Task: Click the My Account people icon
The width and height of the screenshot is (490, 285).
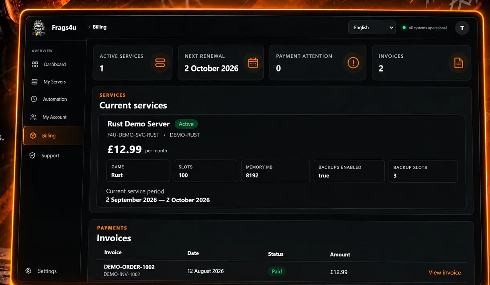Action: coord(33,117)
